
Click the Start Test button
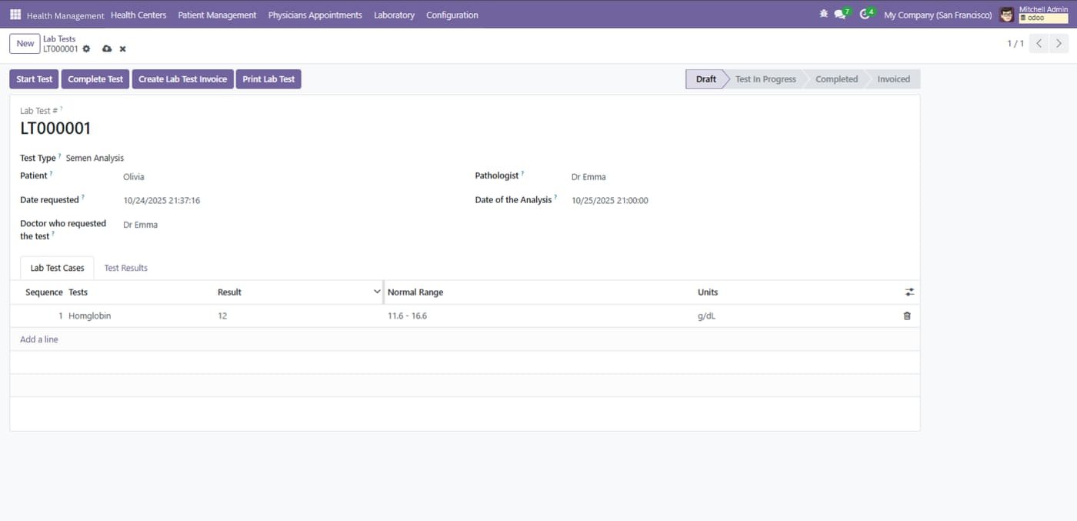click(35, 79)
